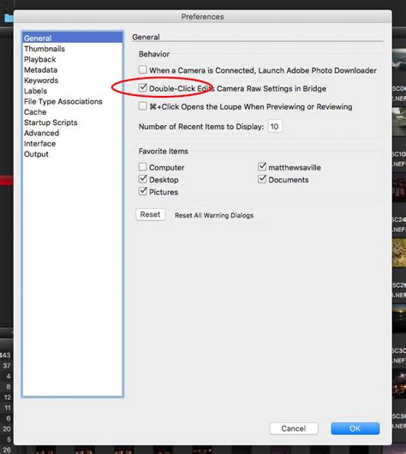This screenshot has width=406, height=454.
Task: Open the Cache preferences section
Action: pyautogui.click(x=73, y=111)
